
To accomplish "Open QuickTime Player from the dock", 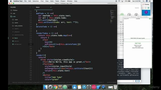I will coord(103,87).
